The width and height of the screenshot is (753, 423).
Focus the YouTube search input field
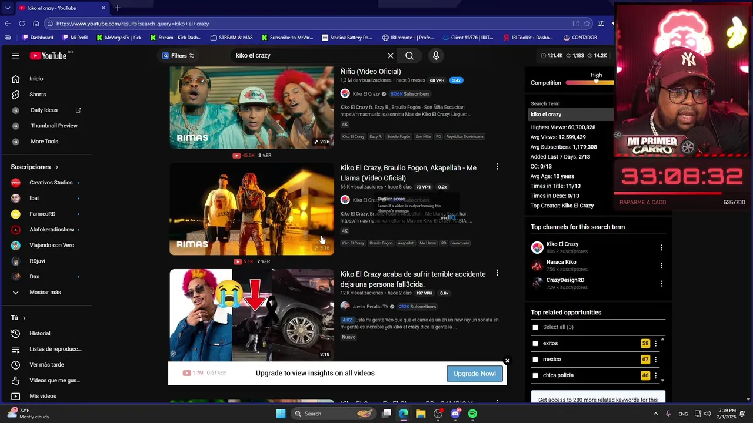pos(309,56)
